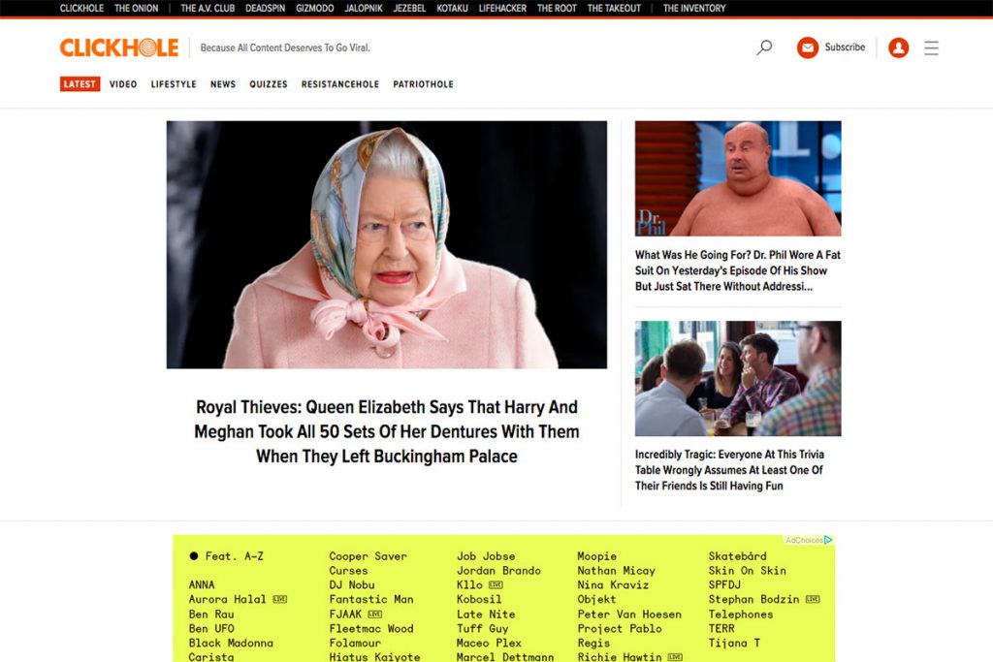The width and height of the screenshot is (993, 662).
Task: Click 'Fleetmac Wood' in the ad
Action: coord(371,628)
